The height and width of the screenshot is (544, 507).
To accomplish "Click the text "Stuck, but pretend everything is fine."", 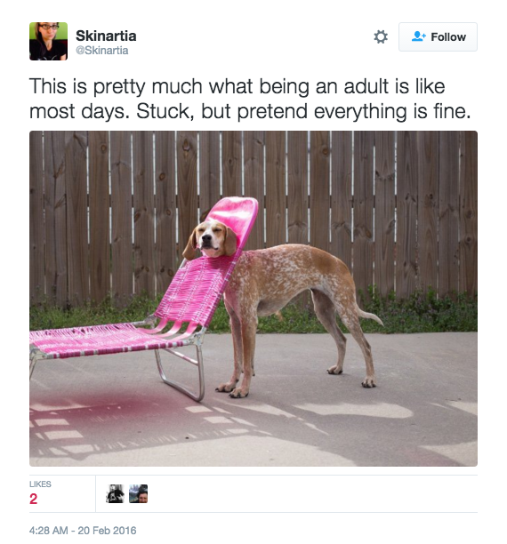I will 303,111.
